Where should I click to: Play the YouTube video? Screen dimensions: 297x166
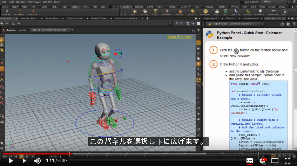11,161
